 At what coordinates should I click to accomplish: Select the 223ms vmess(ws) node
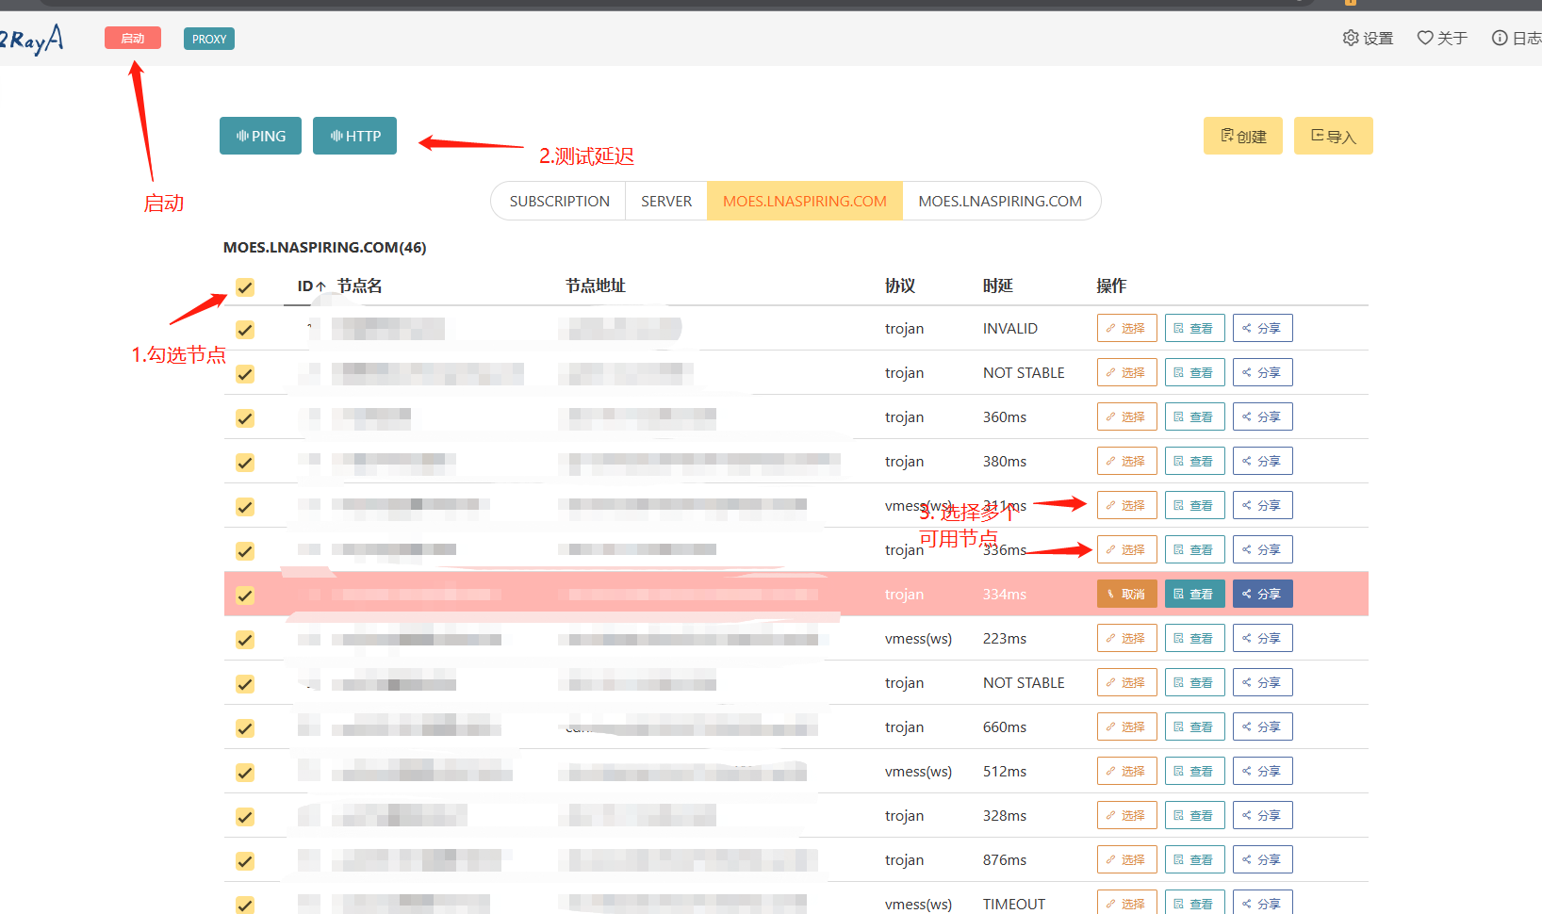pos(1126,638)
